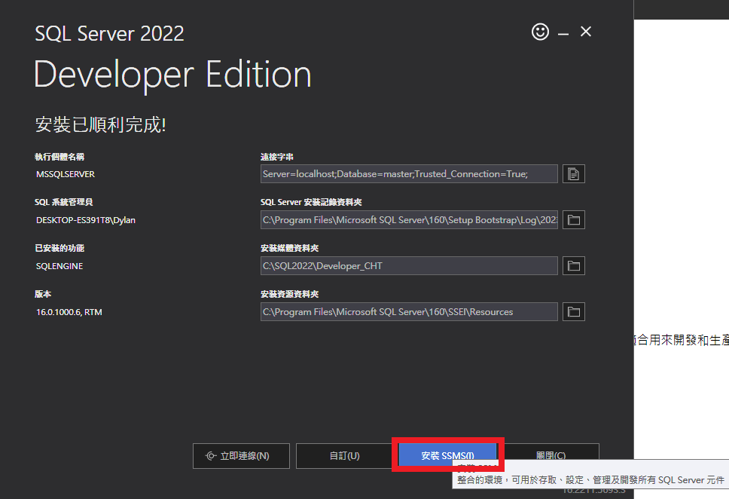This screenshot has width=729, height=499.
Task: Click the 安裝 SSMS button
Action: 448,456
